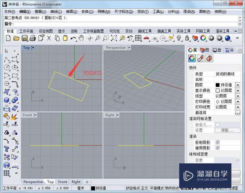This screenshot has width=245, height=193.
Task: Open the 打印线宽 dropdown
Action: tap(238, 107)
